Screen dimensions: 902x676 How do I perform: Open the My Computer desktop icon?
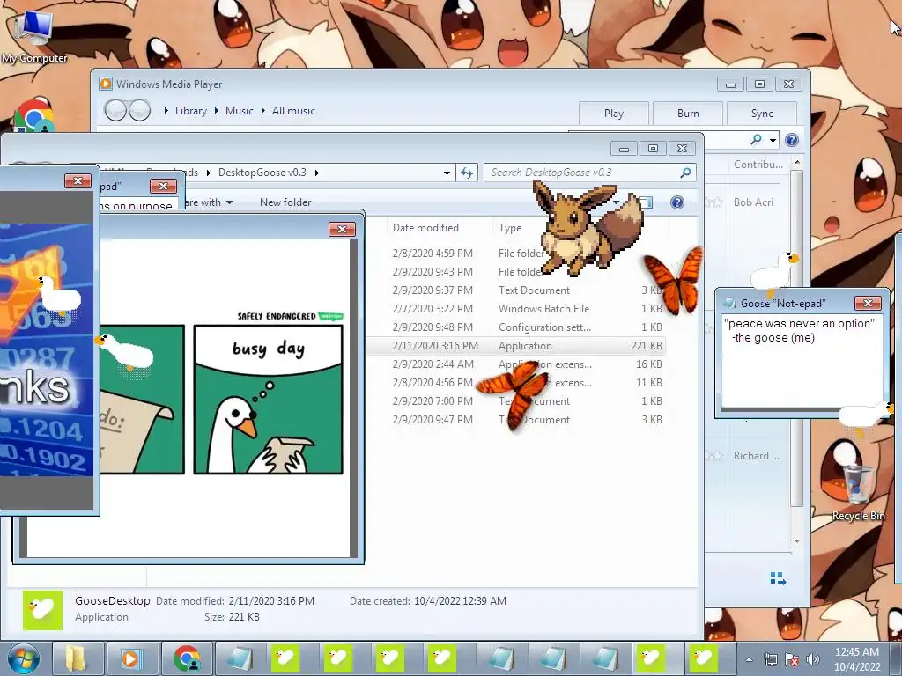[34, 35]
